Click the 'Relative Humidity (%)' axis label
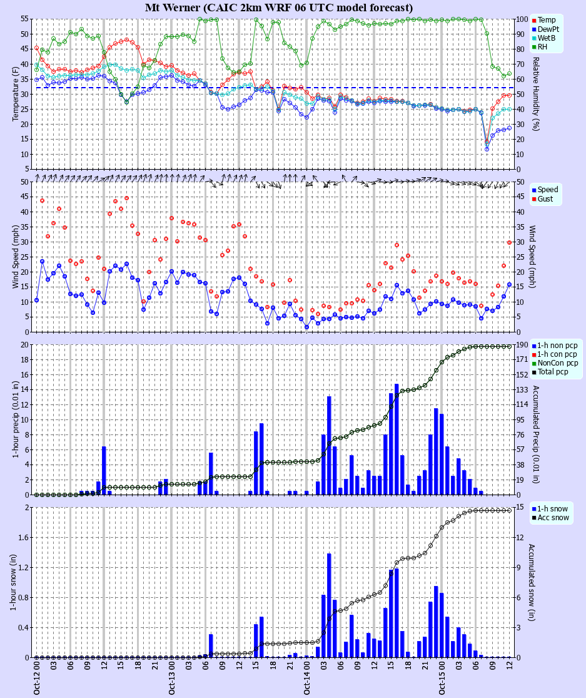 [536, 94]
